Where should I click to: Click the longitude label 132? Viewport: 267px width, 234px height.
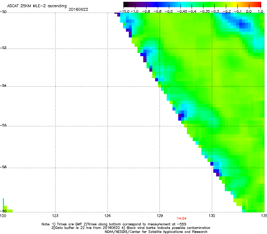coord(212,216)
